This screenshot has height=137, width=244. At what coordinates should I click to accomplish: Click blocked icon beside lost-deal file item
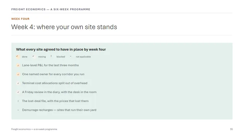[x=18, y=101]
